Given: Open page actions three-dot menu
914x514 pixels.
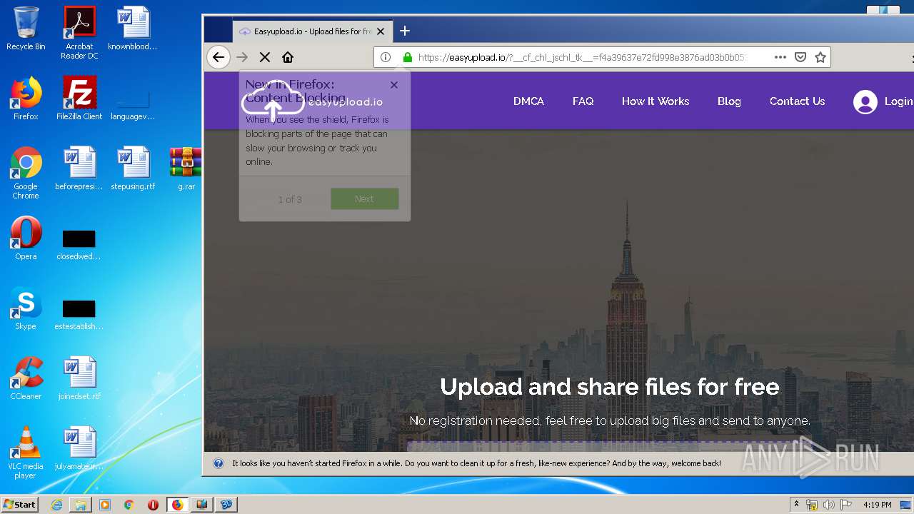Looking at the screenshot, I should (780, 57).
